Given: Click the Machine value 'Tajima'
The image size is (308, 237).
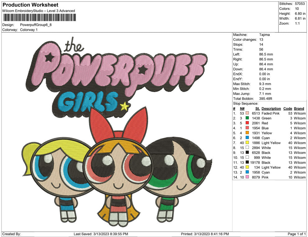Looking at the screenshot, I should 264,35.
